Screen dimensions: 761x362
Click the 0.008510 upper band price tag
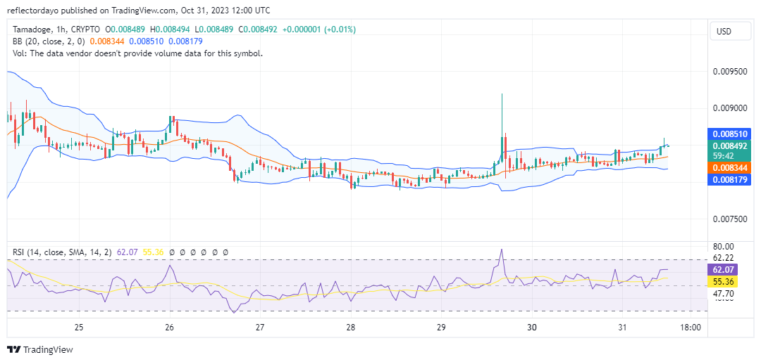coord(729,134)
